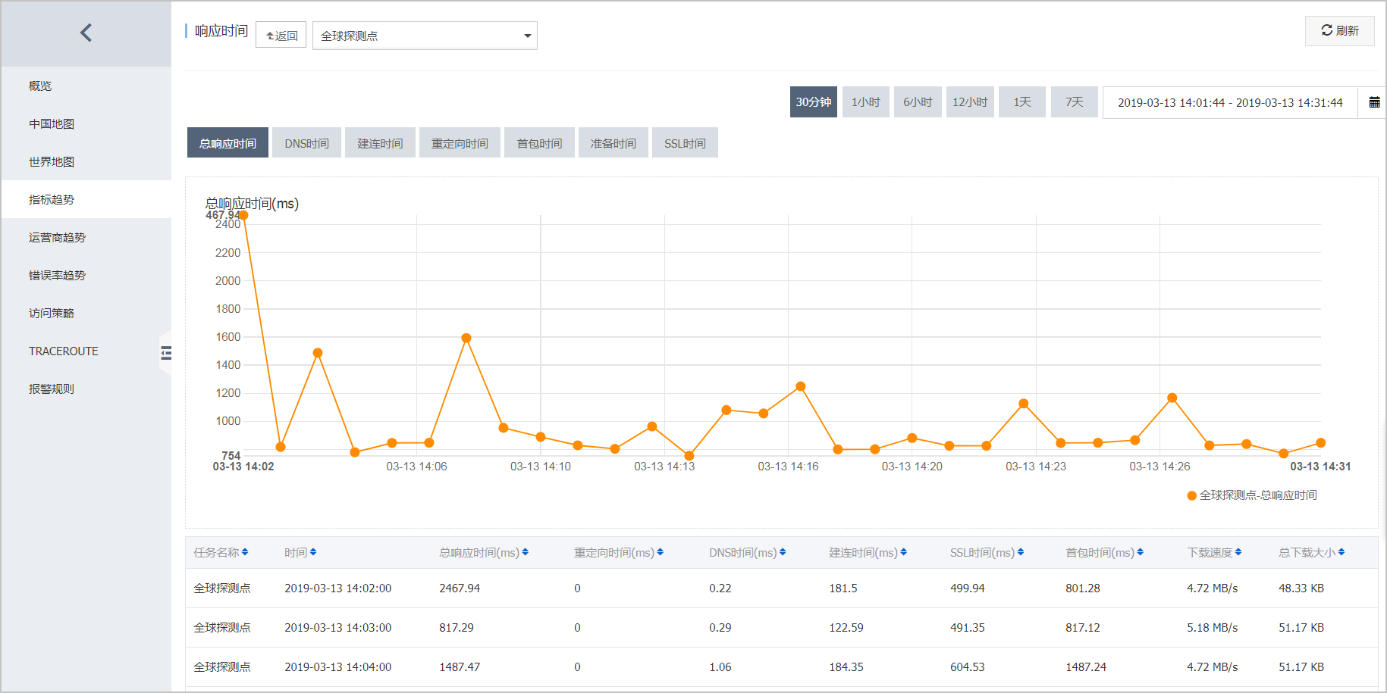Image resolution: width=1387 pixels, height=693 pixels.
Task: Sort by 总响应时间(ms) column arrows
Action: point(526,552)
